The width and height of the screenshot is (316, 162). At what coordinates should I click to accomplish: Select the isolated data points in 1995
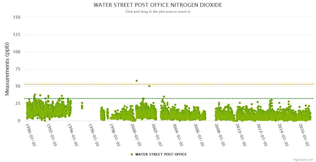(x=82, y=106)
